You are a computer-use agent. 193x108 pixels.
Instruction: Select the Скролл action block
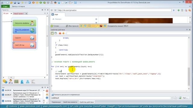tap(24, 38)
